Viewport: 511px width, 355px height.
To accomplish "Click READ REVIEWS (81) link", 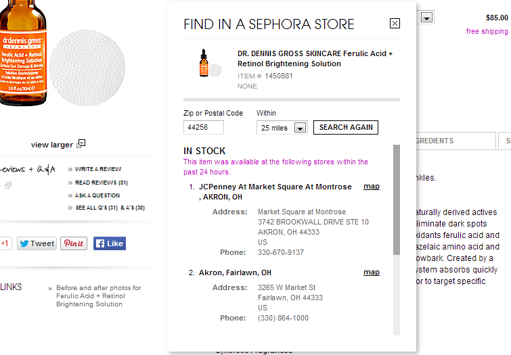I will pyautogui.click(x=102, y=183).
